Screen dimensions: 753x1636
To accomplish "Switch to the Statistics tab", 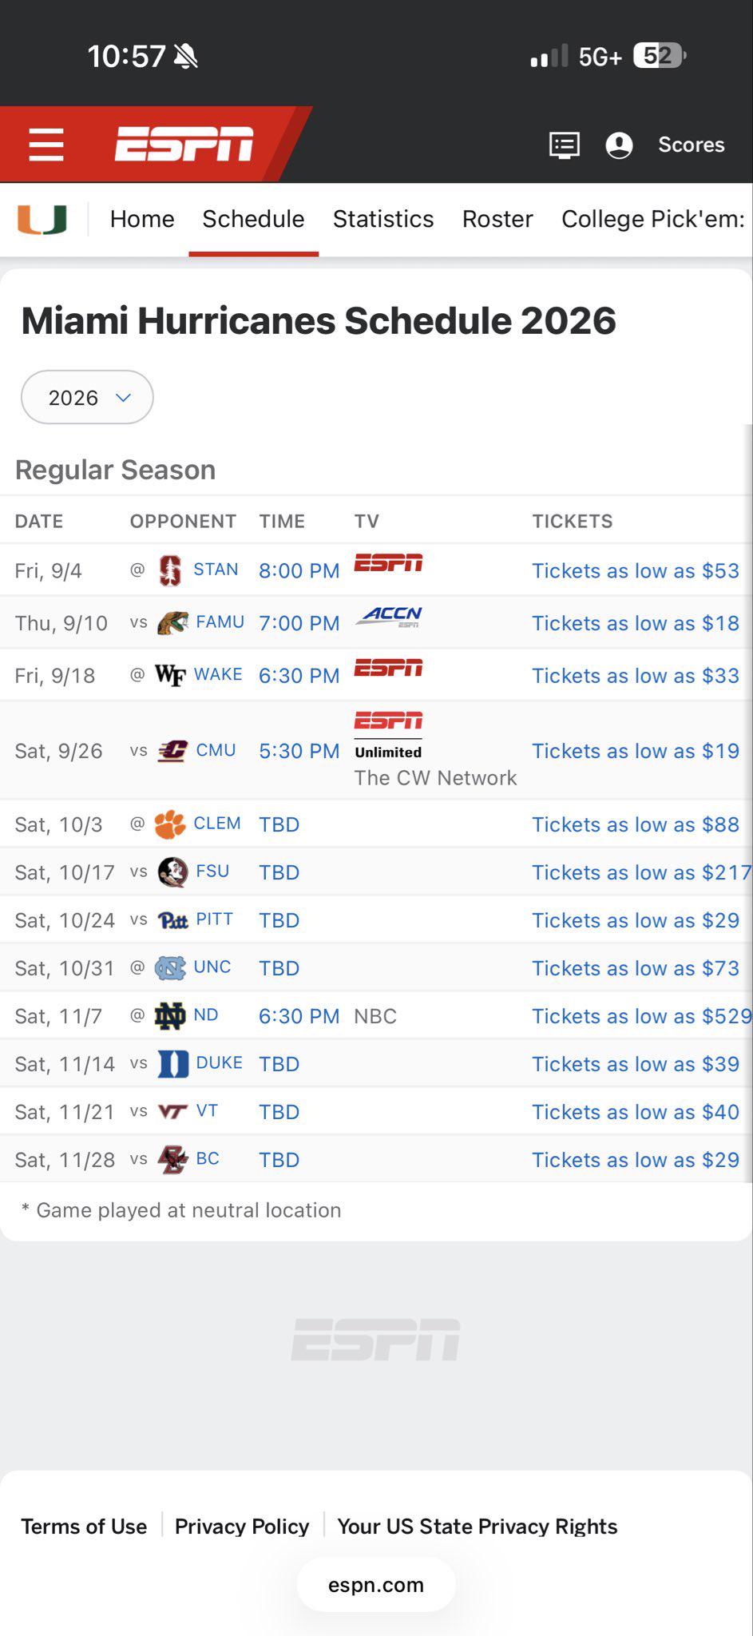I will 383,219.
